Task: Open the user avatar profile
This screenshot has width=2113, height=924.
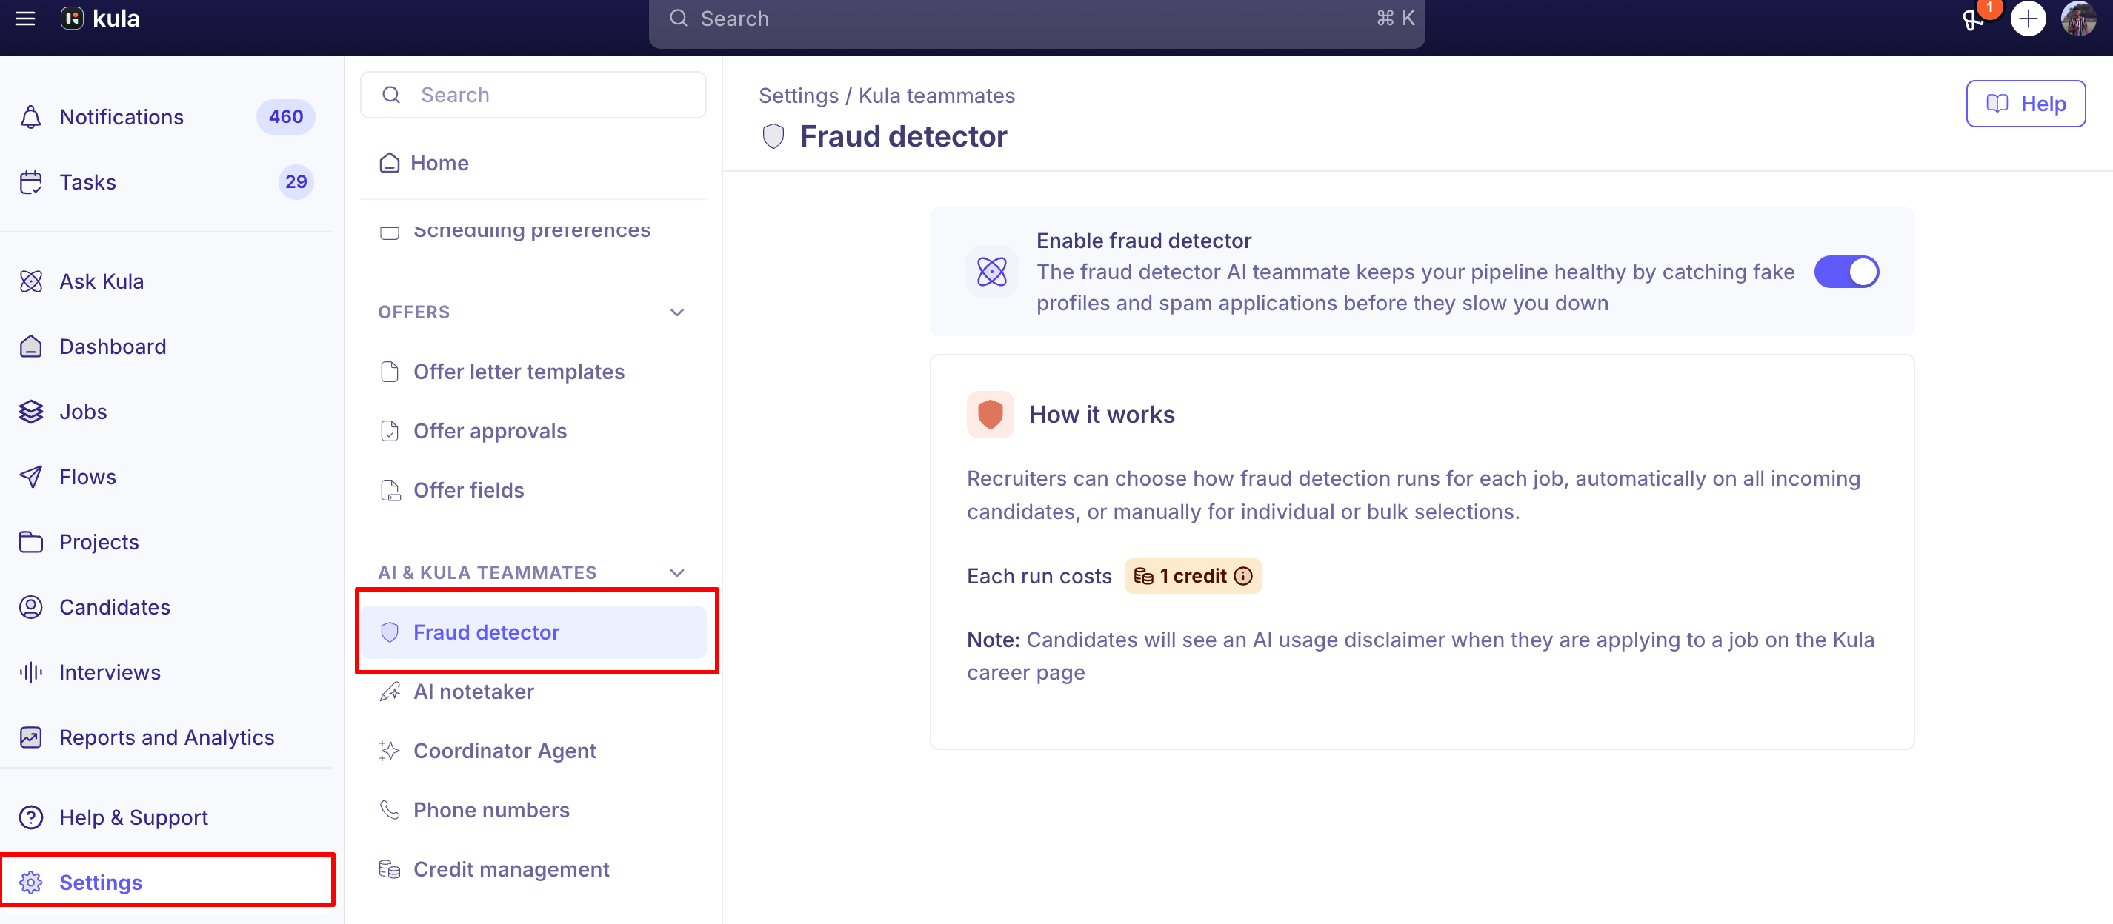Action: pyautogui.click(x=2079, y=19)
